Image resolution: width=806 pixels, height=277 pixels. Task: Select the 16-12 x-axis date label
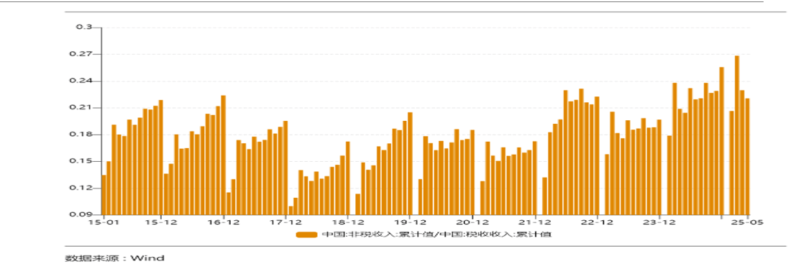(x=224, y=222)
